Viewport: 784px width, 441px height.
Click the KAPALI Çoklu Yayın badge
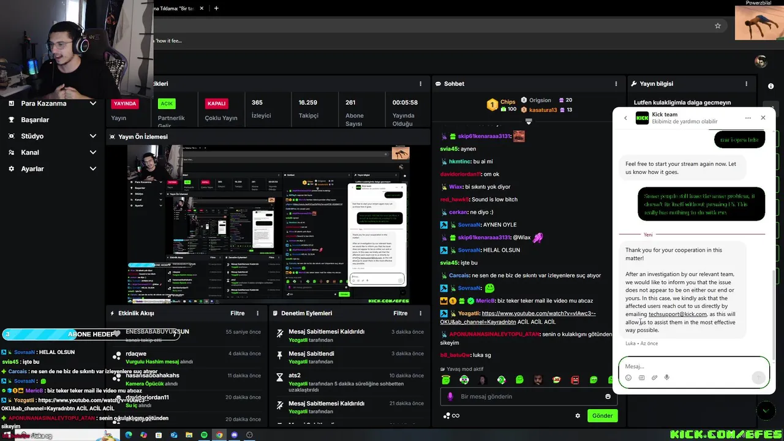pyautogui.click(x=216, y=104)
